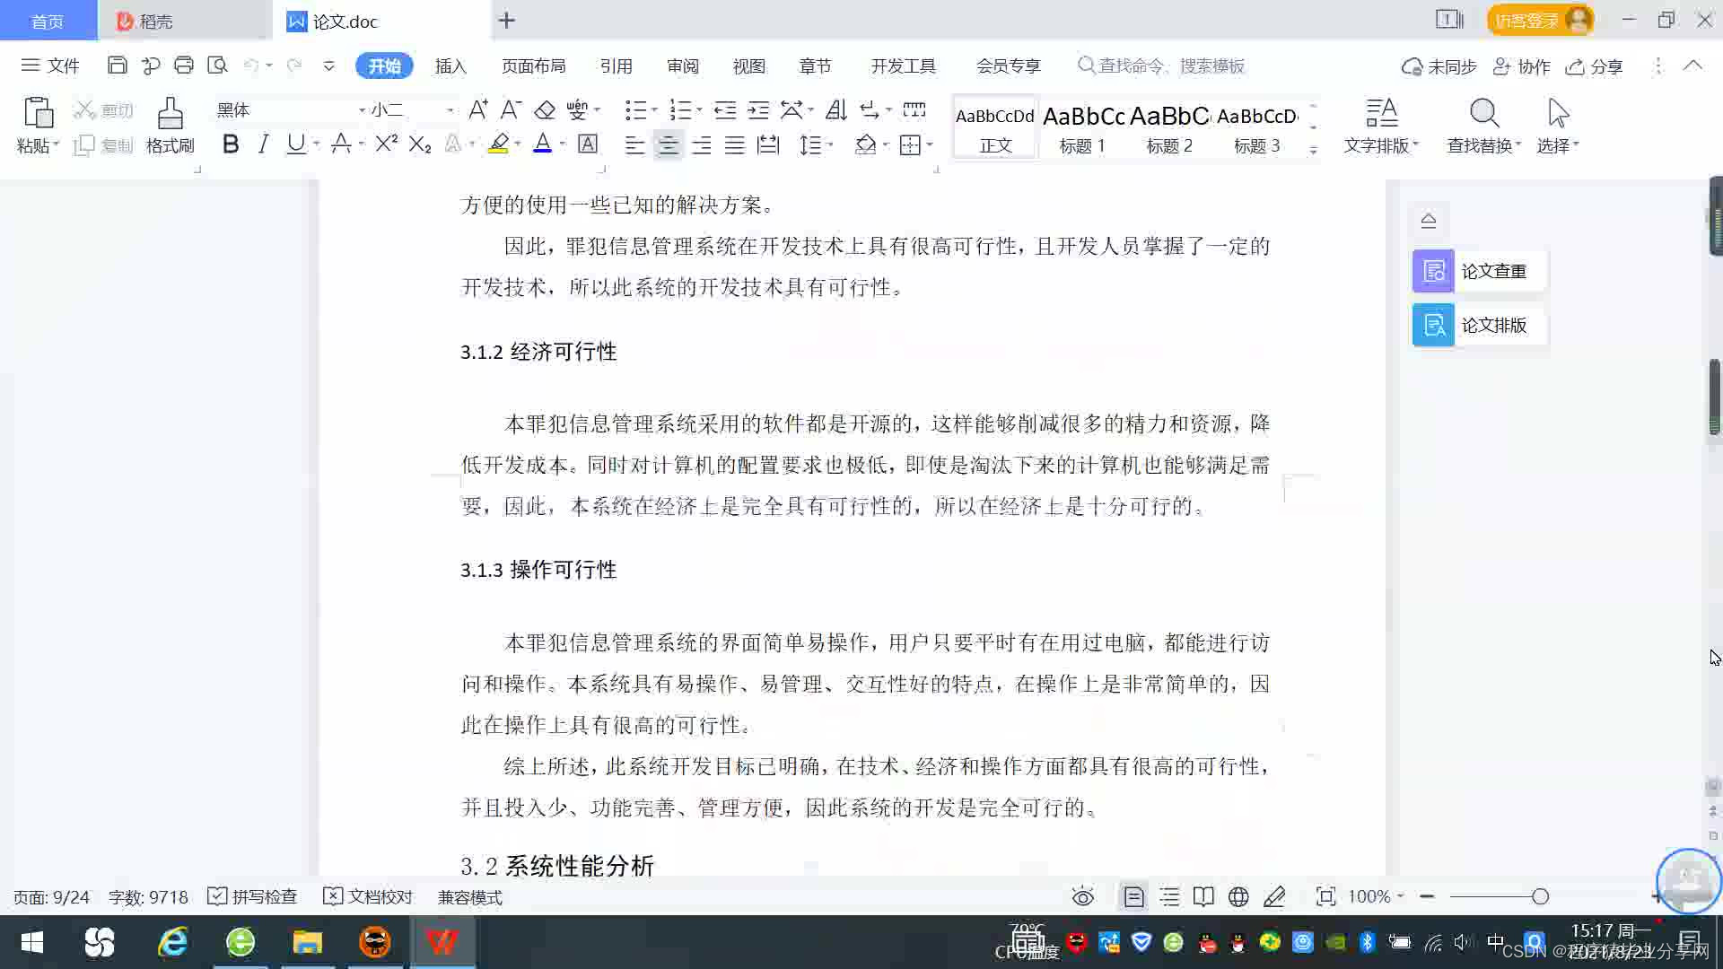Toggle eye protection mode icon
1723x969 pixels.
(x=1083, y=896)
